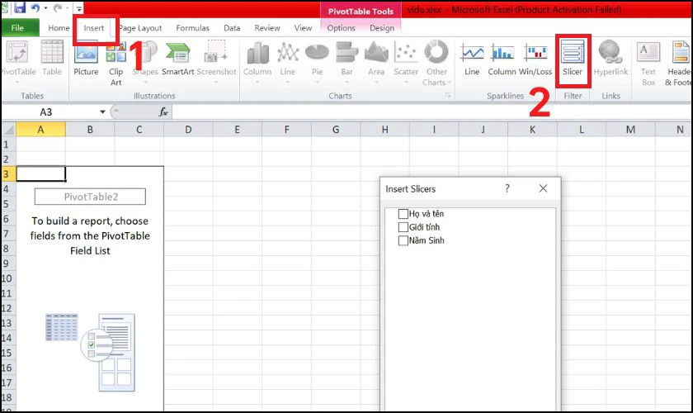Open PivotTable Tools Options tab
Image resolution: width=693 pixels, height=413 pixels.
coord(342,28)
